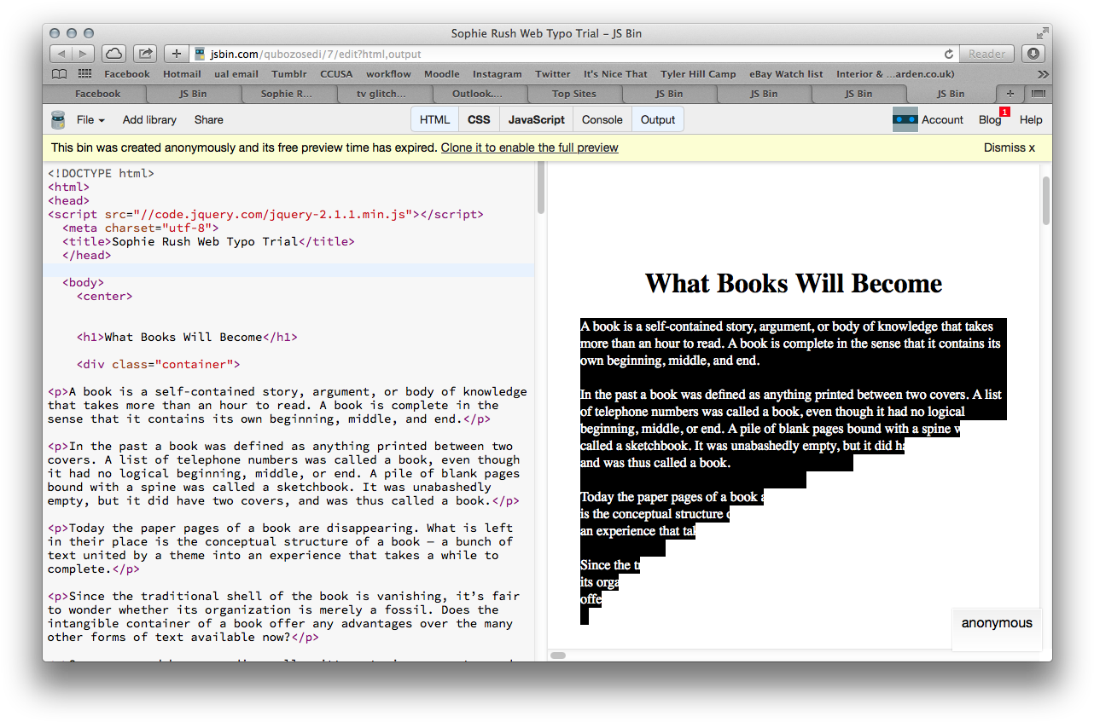Image resolution: width=1094 pixels, height=722 pixels.
Task: Toggle the Output panel
Action: (658, 120)
